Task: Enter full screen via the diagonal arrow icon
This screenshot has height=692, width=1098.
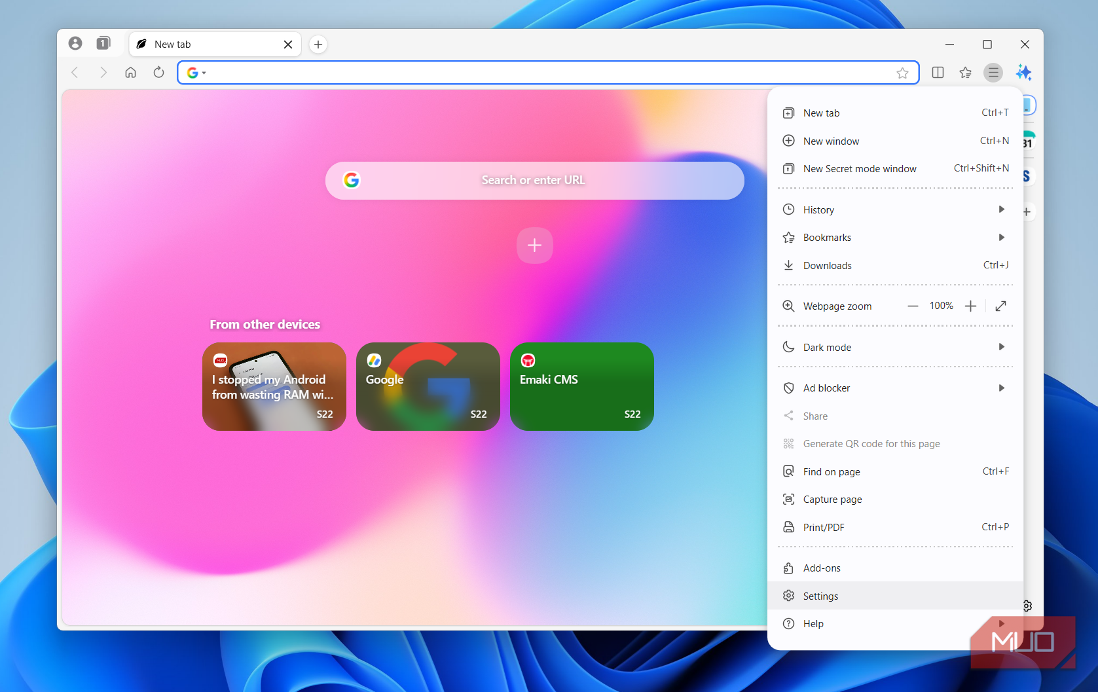Action: point(1000,306)
